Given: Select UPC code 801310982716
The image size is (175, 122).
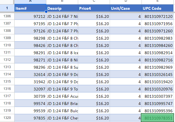Looking at the screenshot, I should point(157,60).
